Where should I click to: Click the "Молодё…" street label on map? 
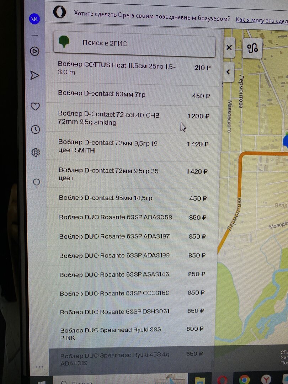278,225
